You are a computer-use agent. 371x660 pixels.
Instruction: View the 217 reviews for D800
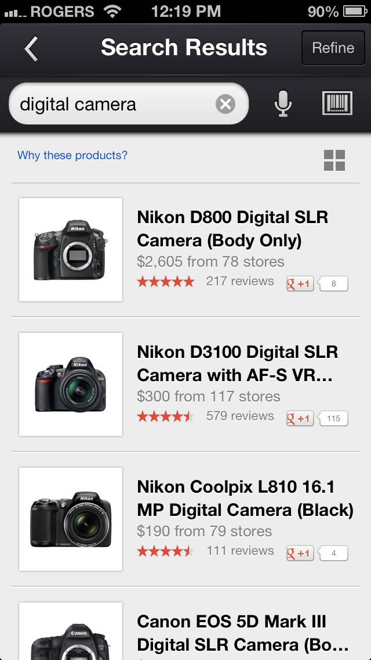pos(239,281)
